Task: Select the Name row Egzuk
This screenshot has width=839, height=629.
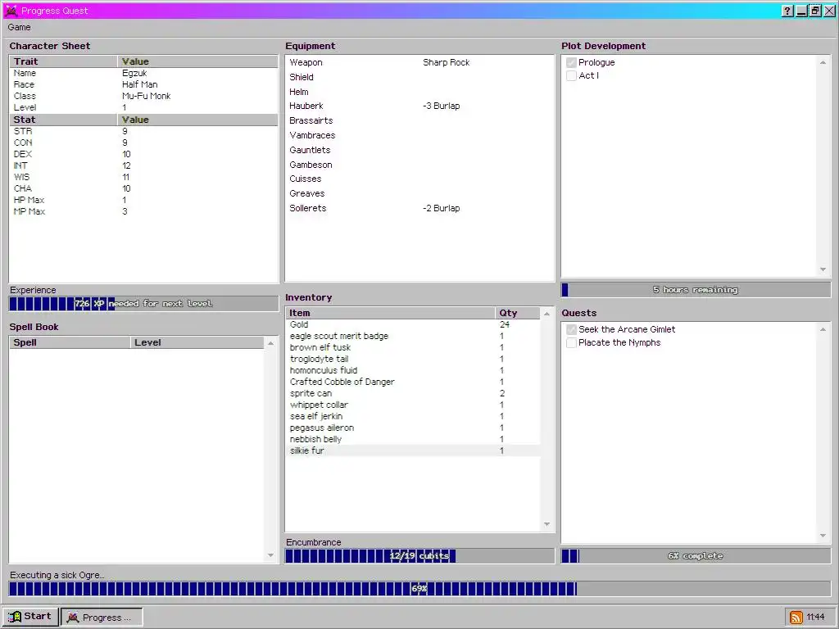Action: click(x=144, y=73)
